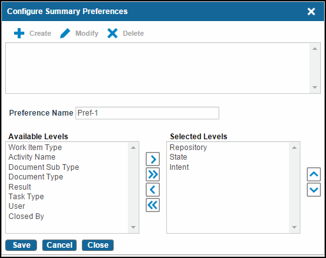
Task: Select Result in Available Levels
Action: pos(20,187)
